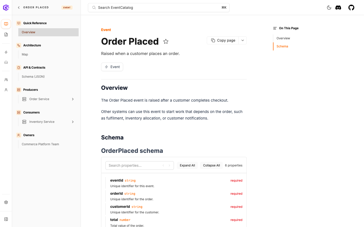Favorite Order Placed with star icon

(x=166, y=41)
